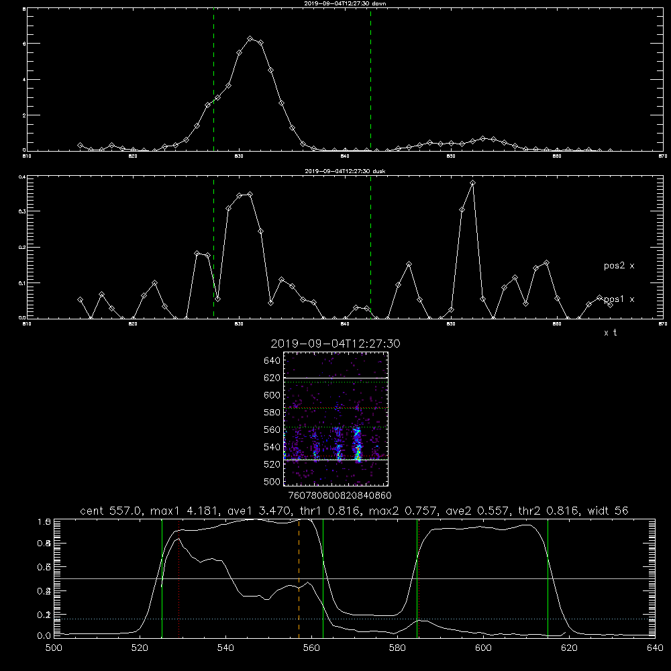Select left green dashed line in dawn plot
The height and width of the screenshot is (671, 671).
point(213,80)
